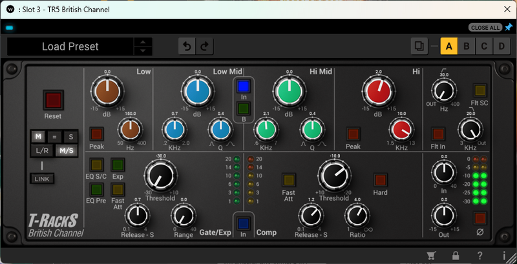
Task: Switch to M/S processing mode
Action: 67,151
